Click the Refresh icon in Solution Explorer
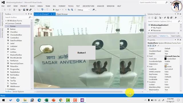 (x=168, y=18)
